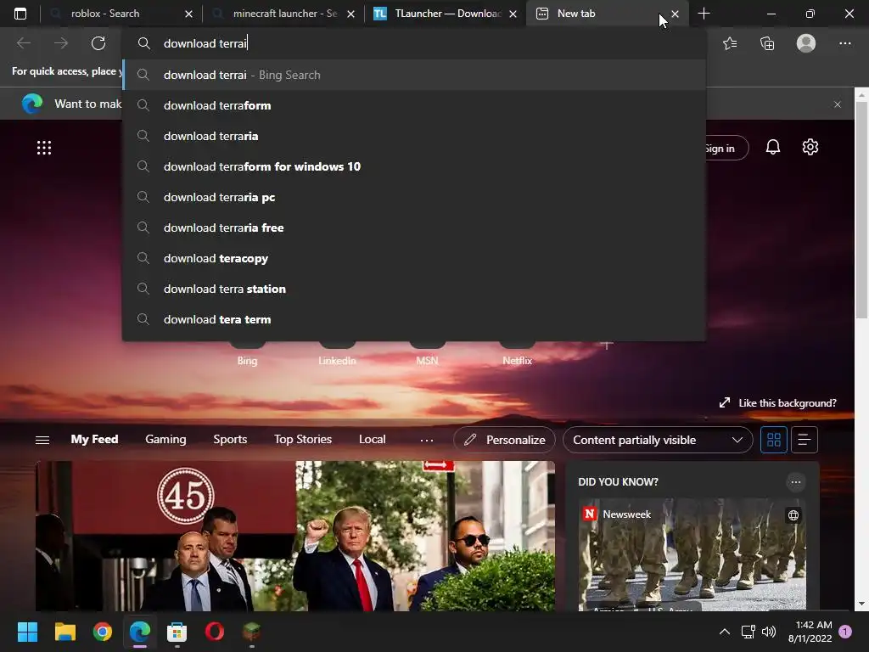869x652 pixels.
Task: Open Minecraft from taskbar
Action: tap(251, 632)
